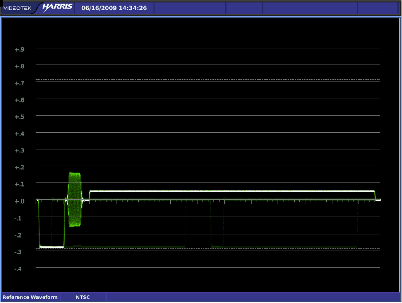
Task: Click the Videotek brand logo
Action: (x=17, y=8)
